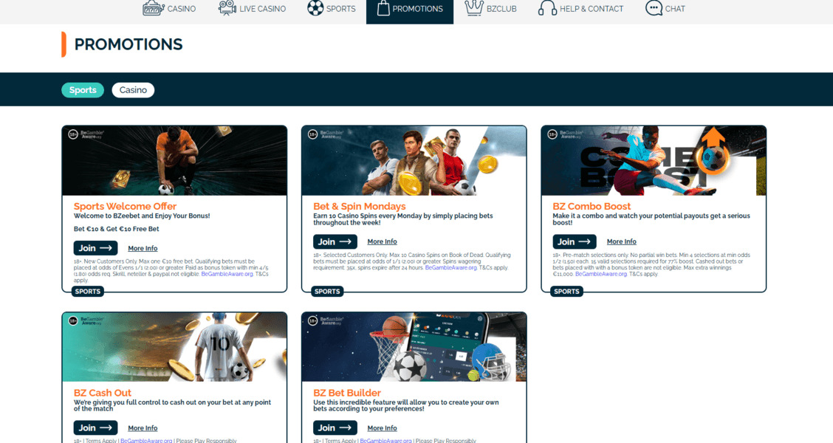Image resolution: width=833 pixels, height=443 pixels.
Task: Click the SPORTS tag on Bet & Spin Mondays card
Action: (x=327, y=292)
